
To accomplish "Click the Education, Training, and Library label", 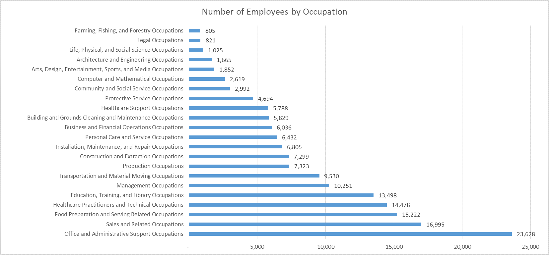I will pos(127,195).
